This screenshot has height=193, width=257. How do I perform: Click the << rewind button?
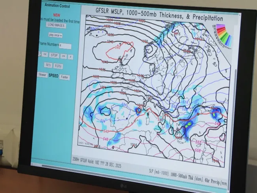click(45, 55)
